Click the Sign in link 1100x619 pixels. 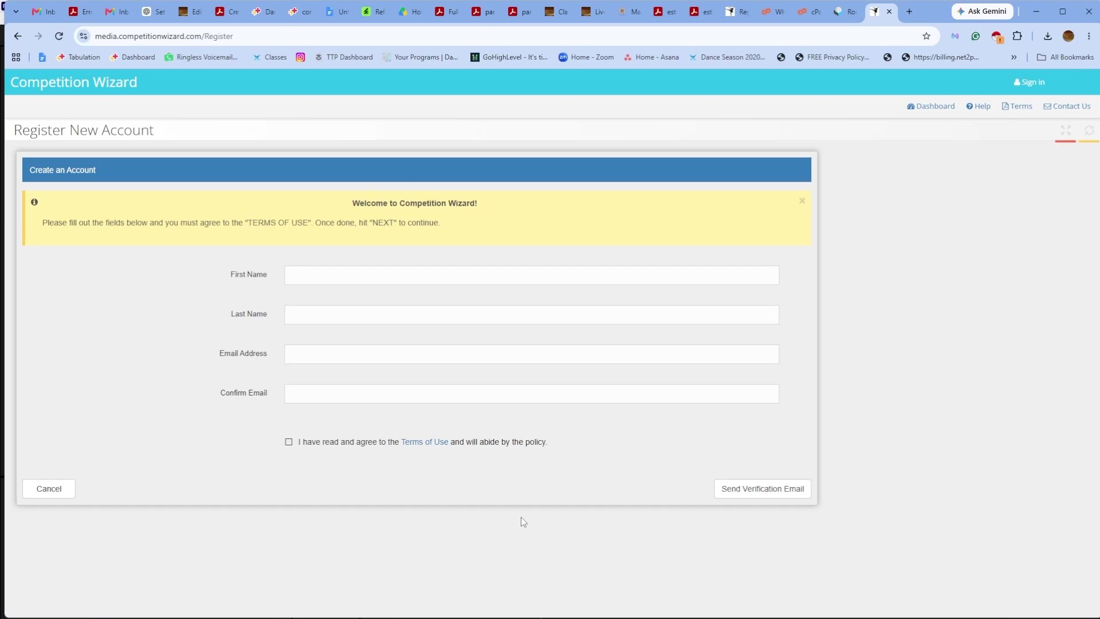tap(1029, 83)
